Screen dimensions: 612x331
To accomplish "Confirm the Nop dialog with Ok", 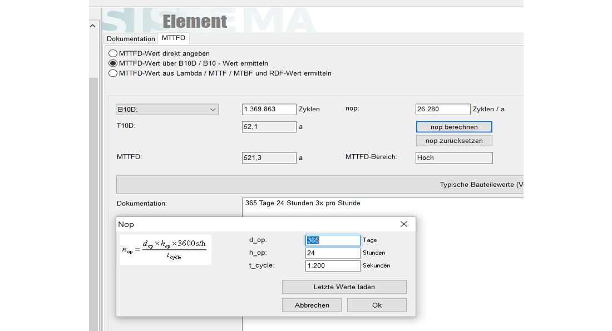I will click(377, 305).
